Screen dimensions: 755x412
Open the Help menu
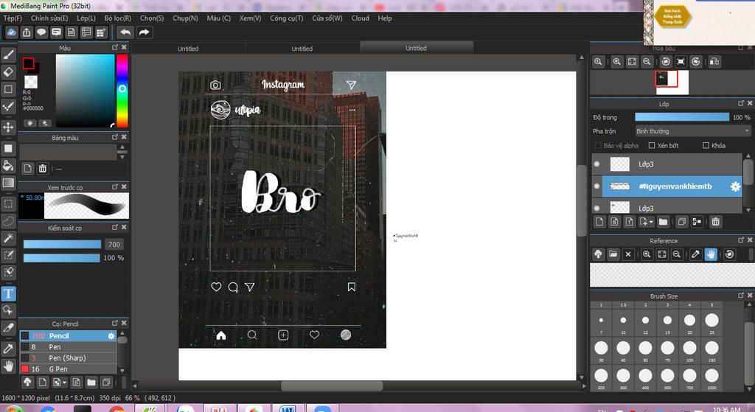[x=385, y=18]
